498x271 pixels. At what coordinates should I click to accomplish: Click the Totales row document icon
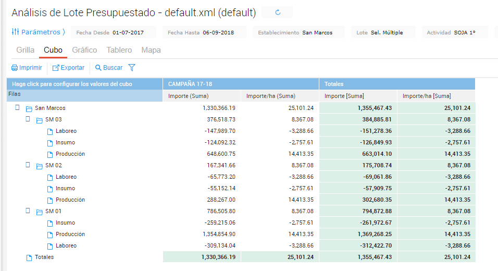point(29,257)
